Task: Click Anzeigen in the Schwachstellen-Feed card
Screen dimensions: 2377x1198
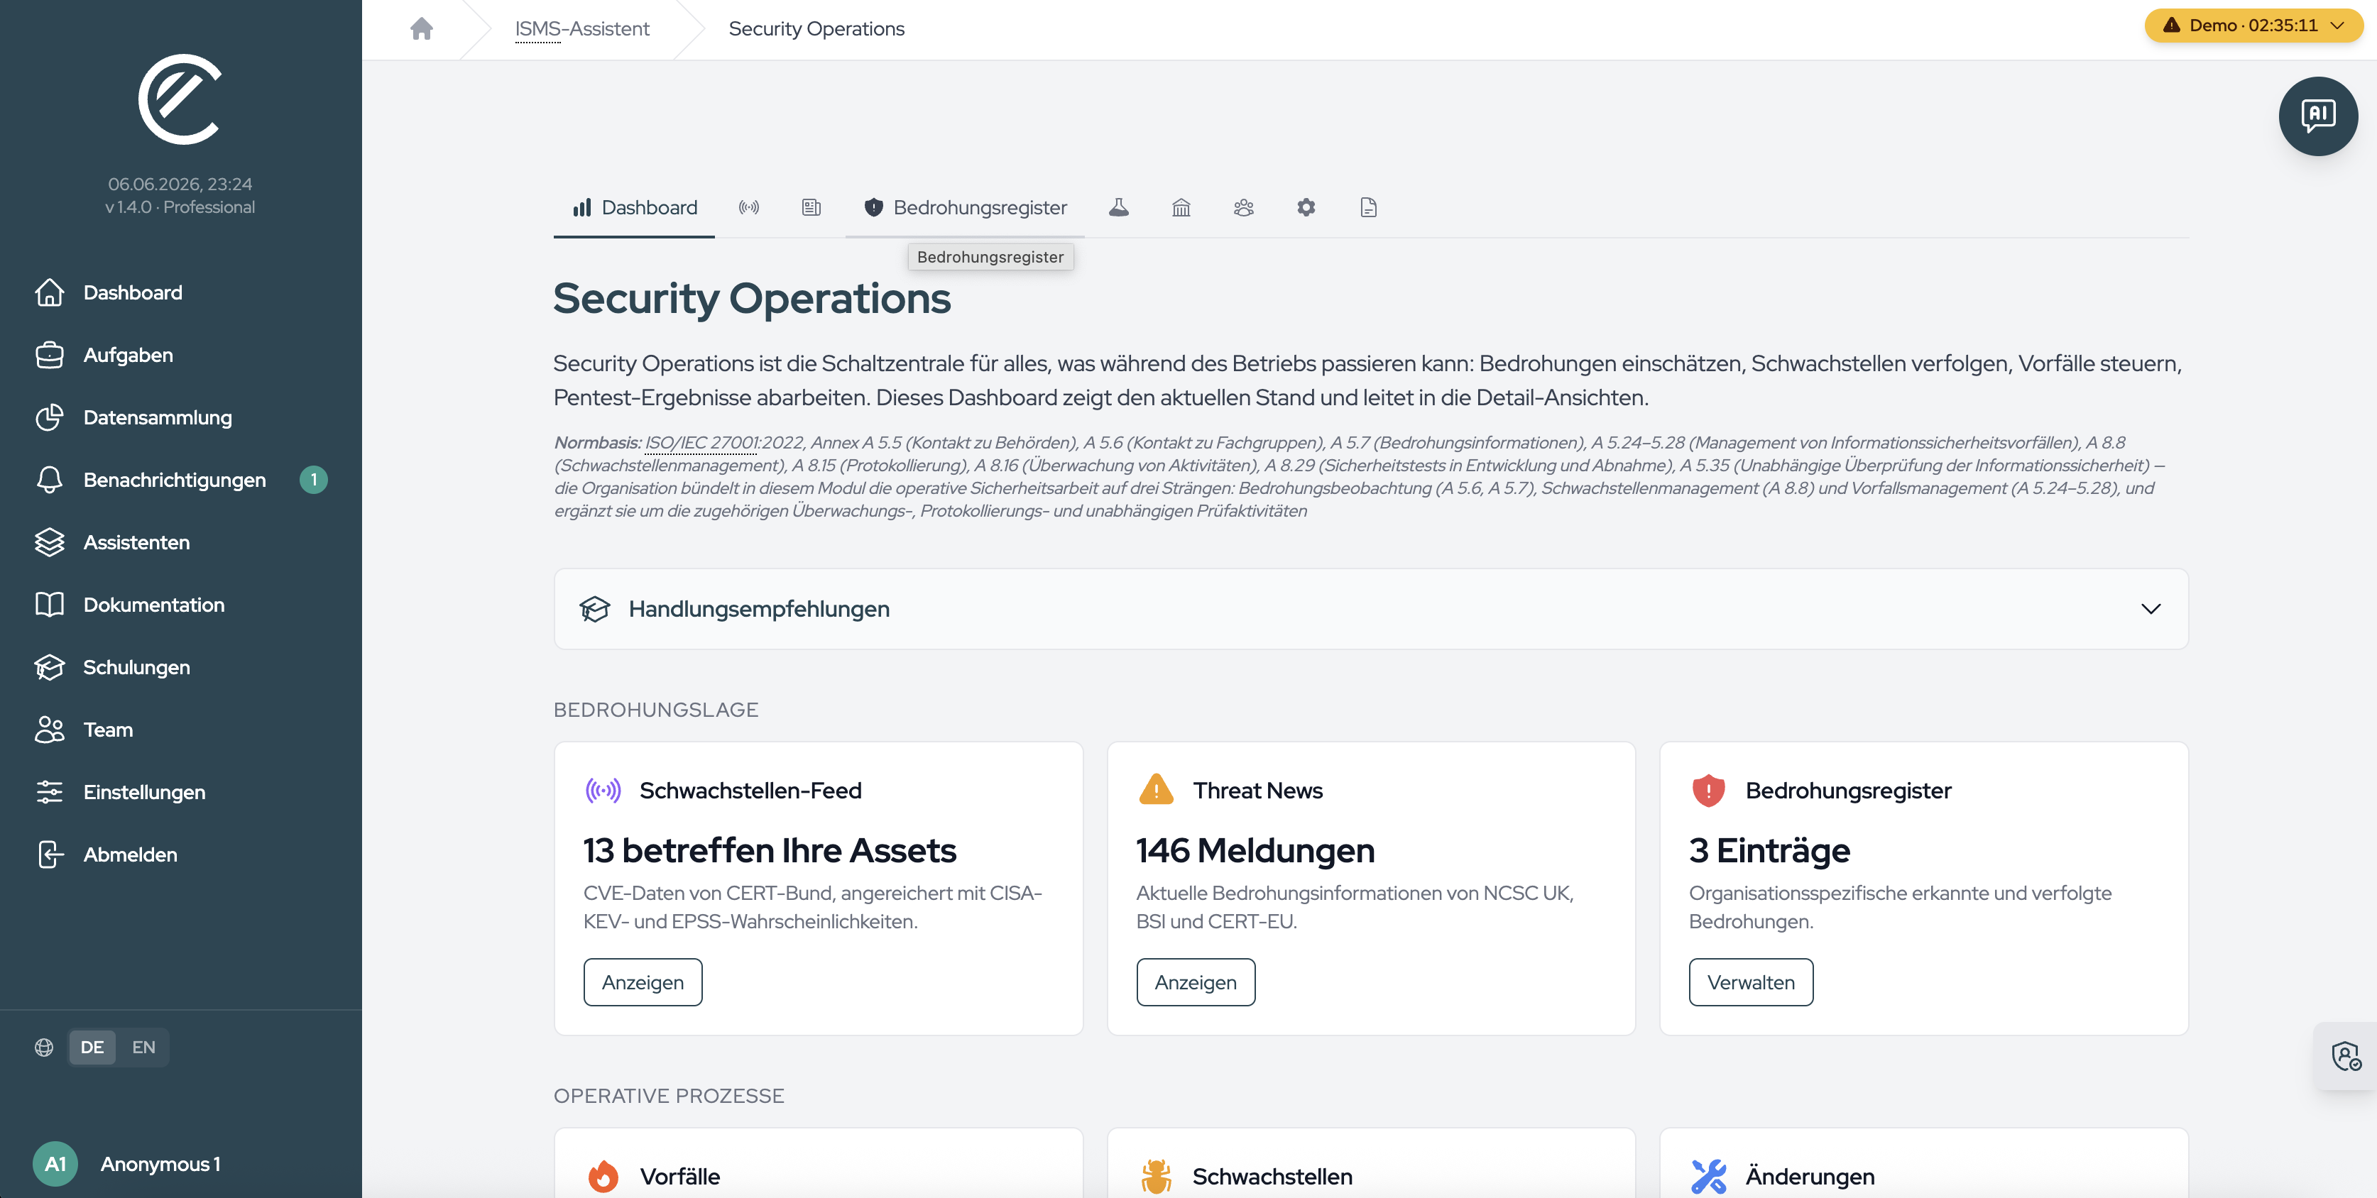Action: click(x=643, y=982)
